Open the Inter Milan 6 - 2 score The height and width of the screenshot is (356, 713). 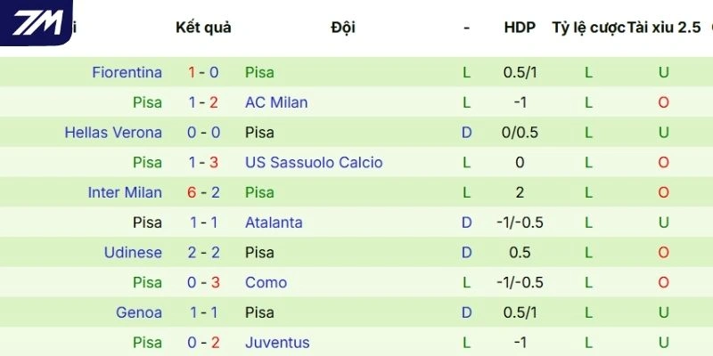coord(203,192)
